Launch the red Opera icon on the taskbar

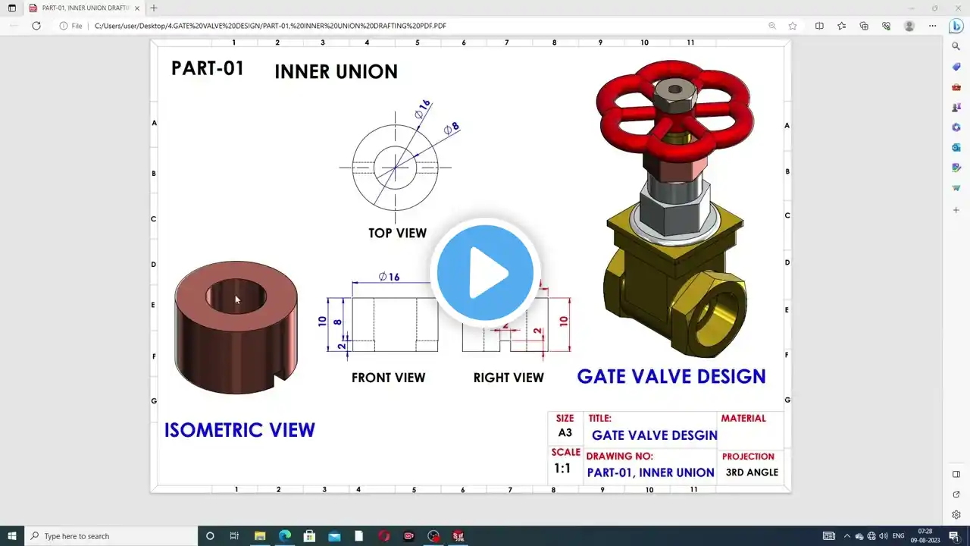(x=384, y=536)
